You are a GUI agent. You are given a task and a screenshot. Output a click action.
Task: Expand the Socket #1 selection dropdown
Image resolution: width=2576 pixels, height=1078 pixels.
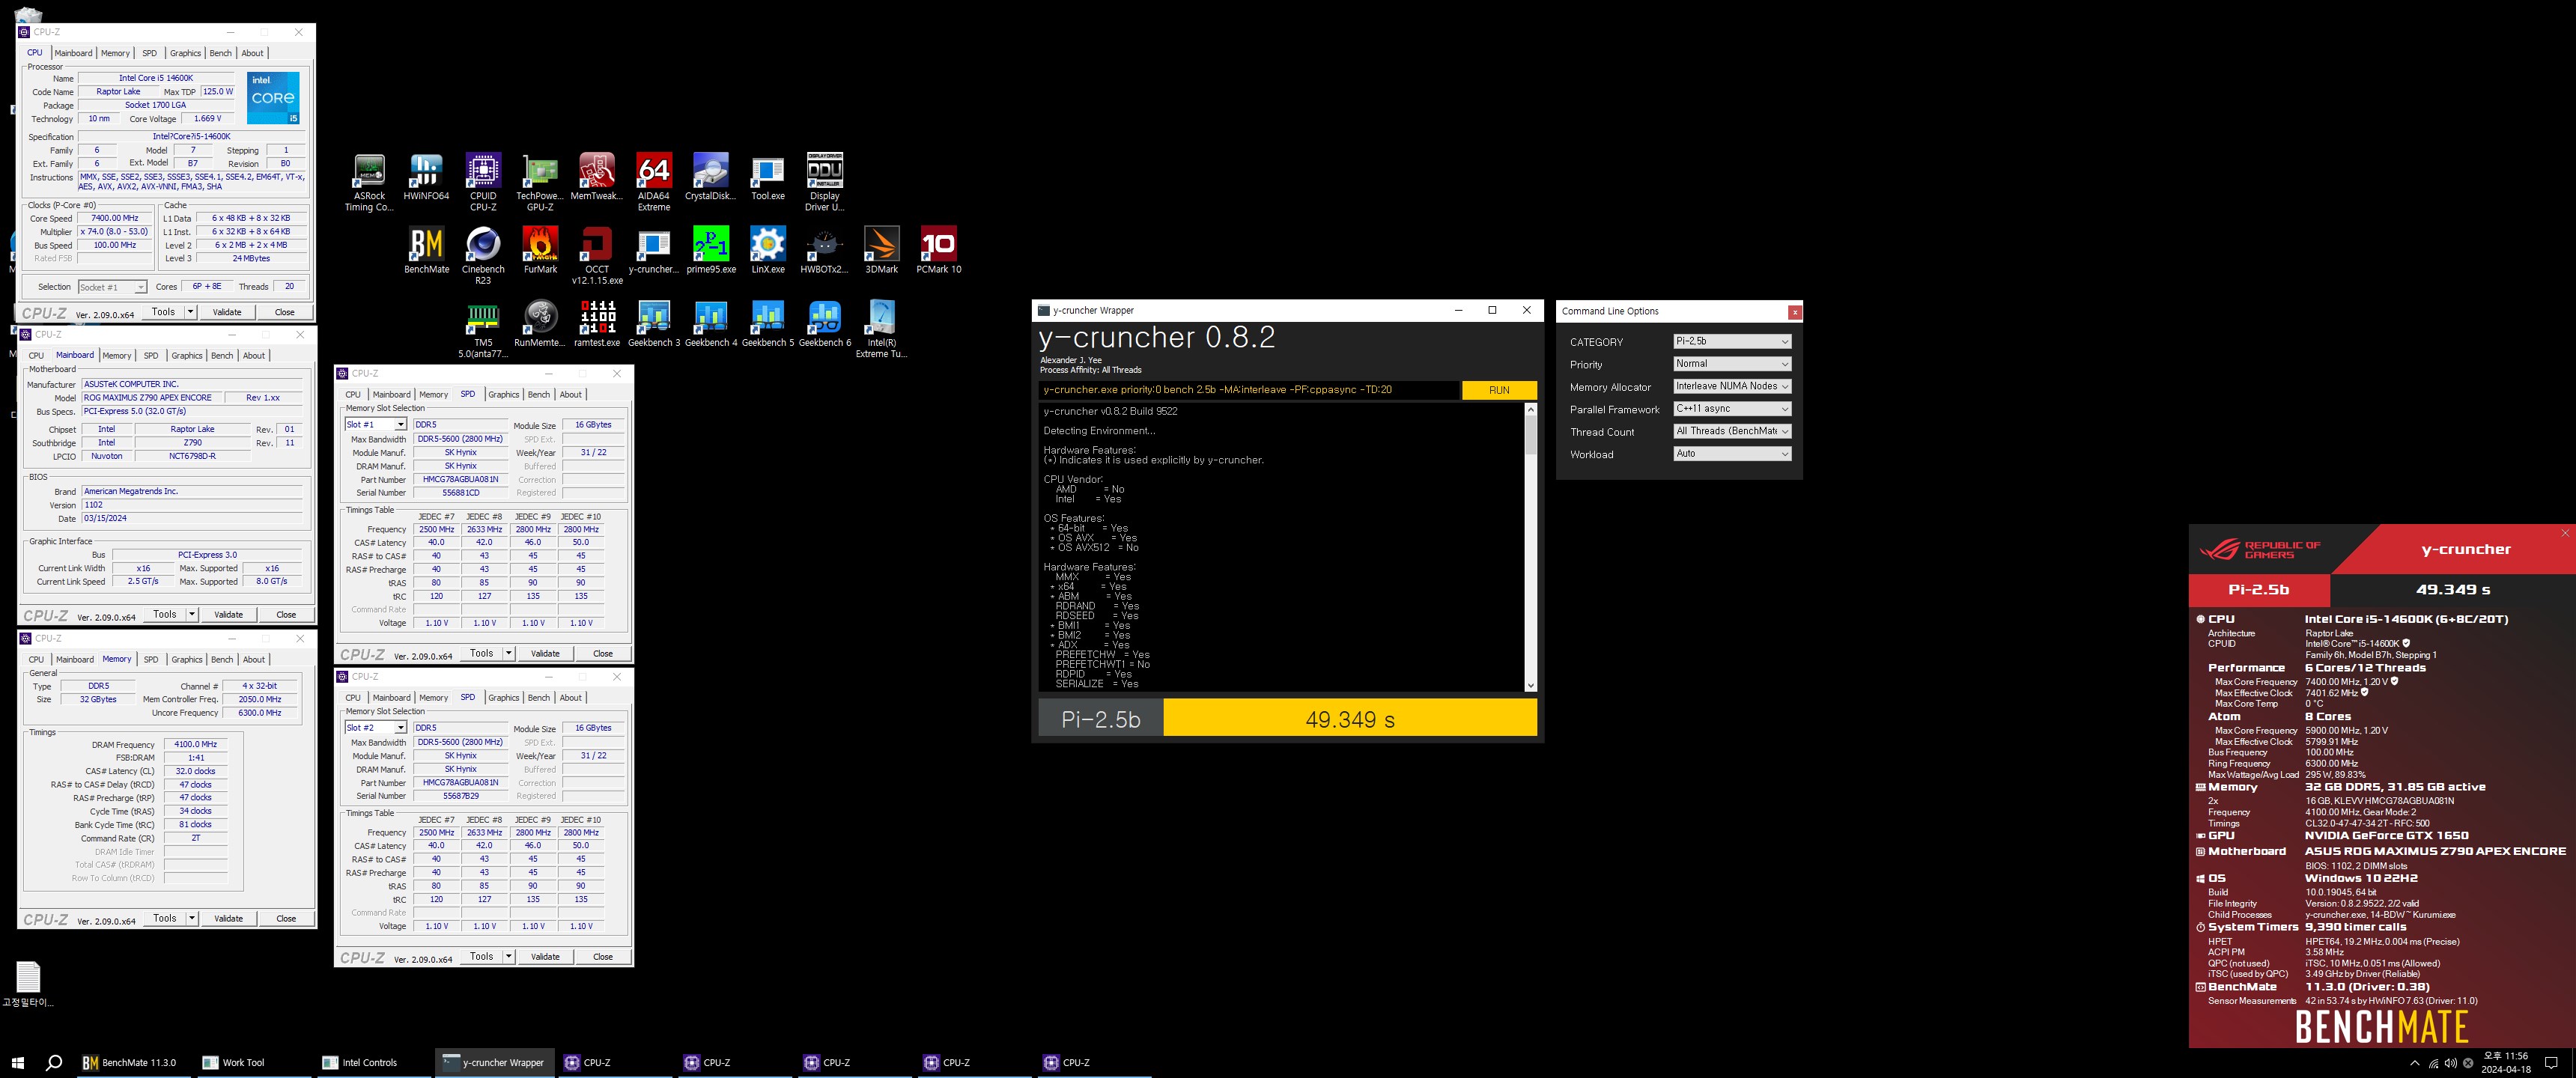coord(112,287)
